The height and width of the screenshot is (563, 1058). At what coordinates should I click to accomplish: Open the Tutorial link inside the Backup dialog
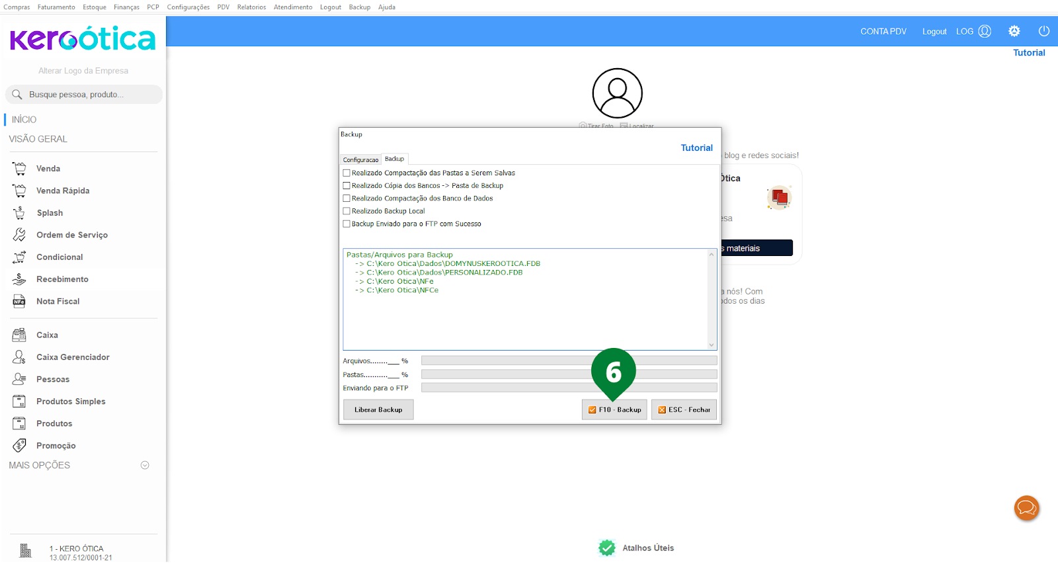[x=697, y=148]
